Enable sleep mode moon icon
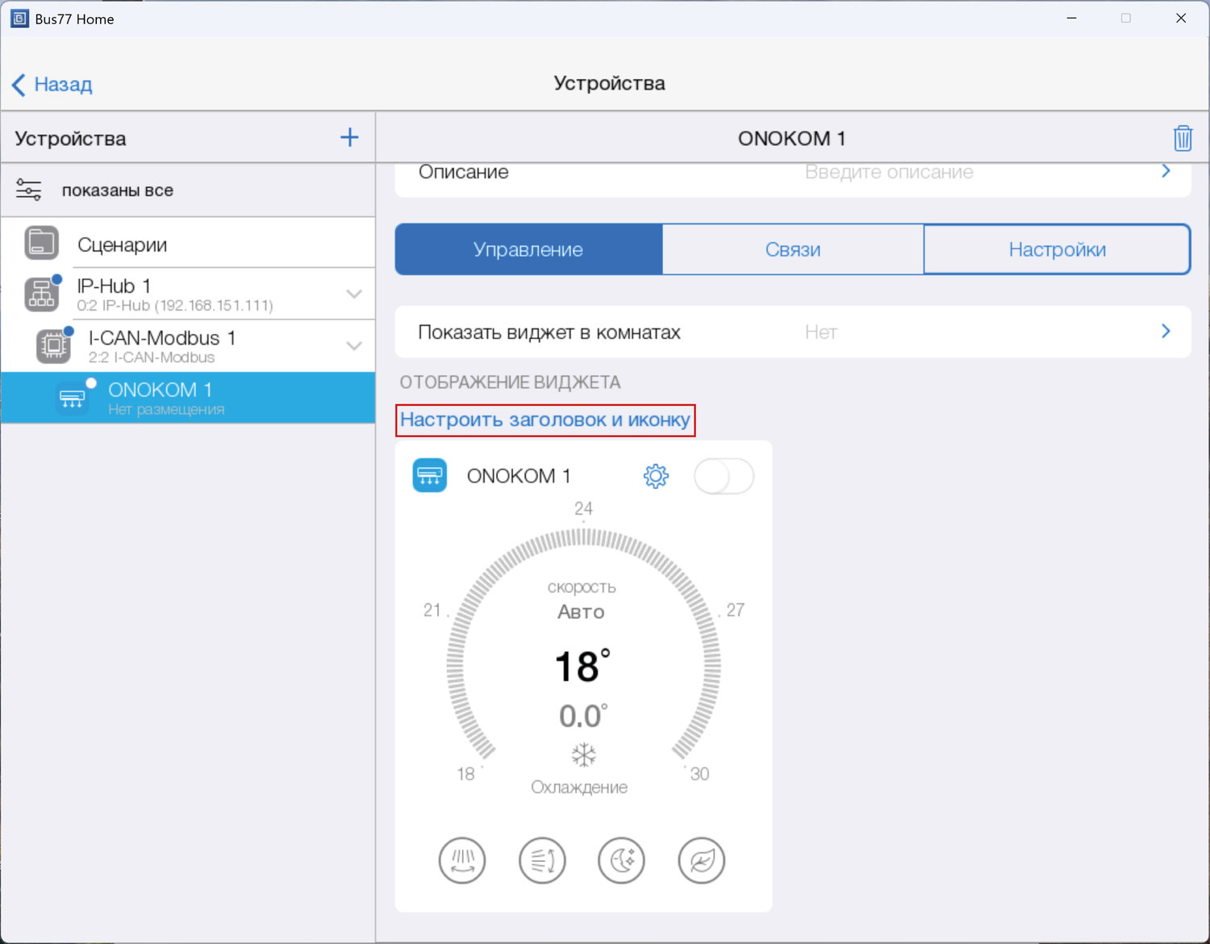The height and width of the screenshot is (944, 1210). click(621, 860)
